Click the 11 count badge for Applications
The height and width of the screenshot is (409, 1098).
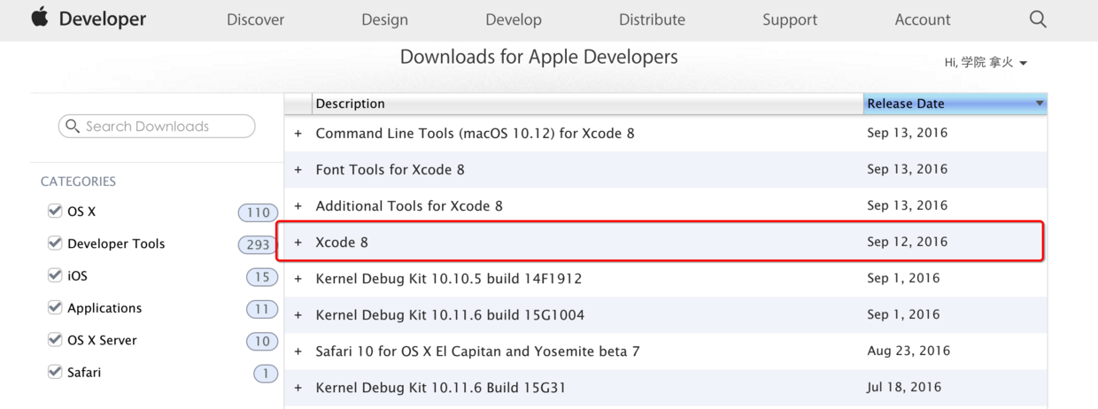click(262, 309)
